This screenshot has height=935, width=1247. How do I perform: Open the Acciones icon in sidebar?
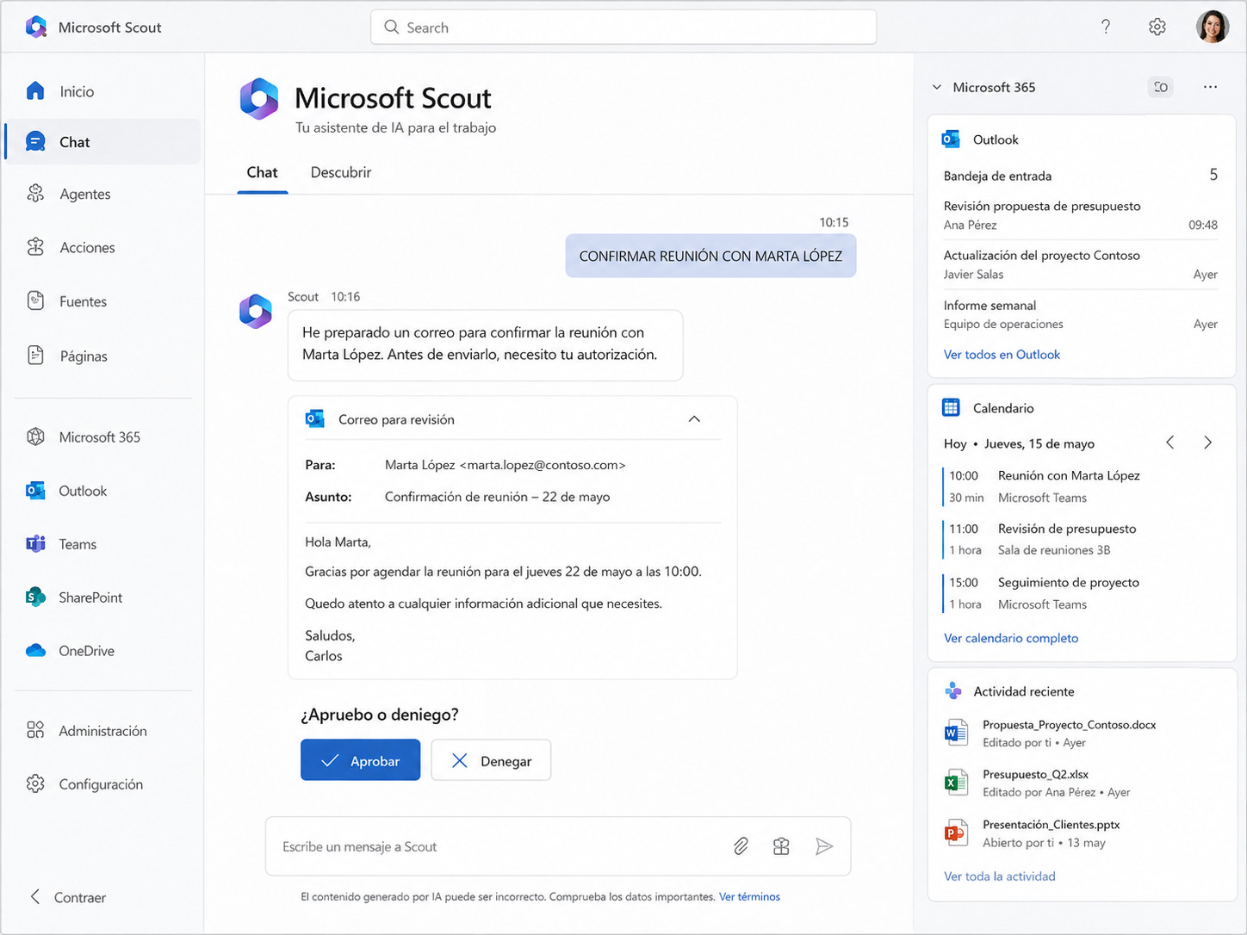pyautogui.click(x=35, y=247)
